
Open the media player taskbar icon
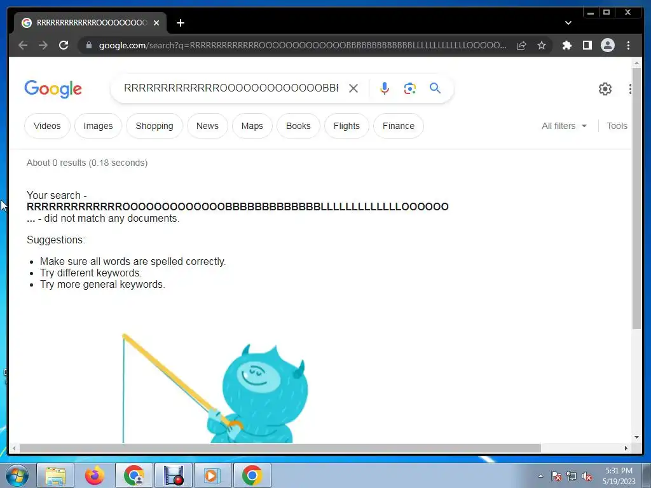[212, 475]
